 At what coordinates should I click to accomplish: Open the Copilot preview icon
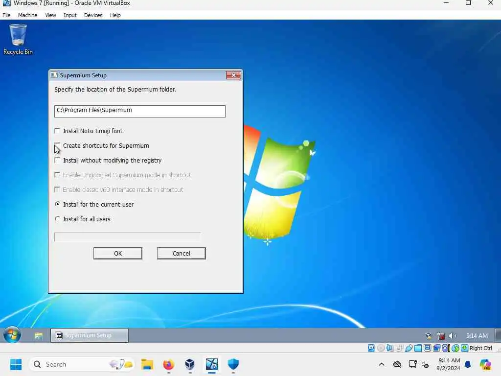[x=485, y=364]
